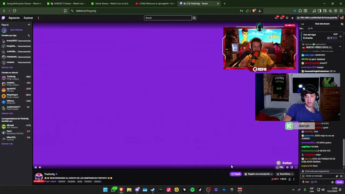Switch to Welcome to Springfield tab

point(155,4)
